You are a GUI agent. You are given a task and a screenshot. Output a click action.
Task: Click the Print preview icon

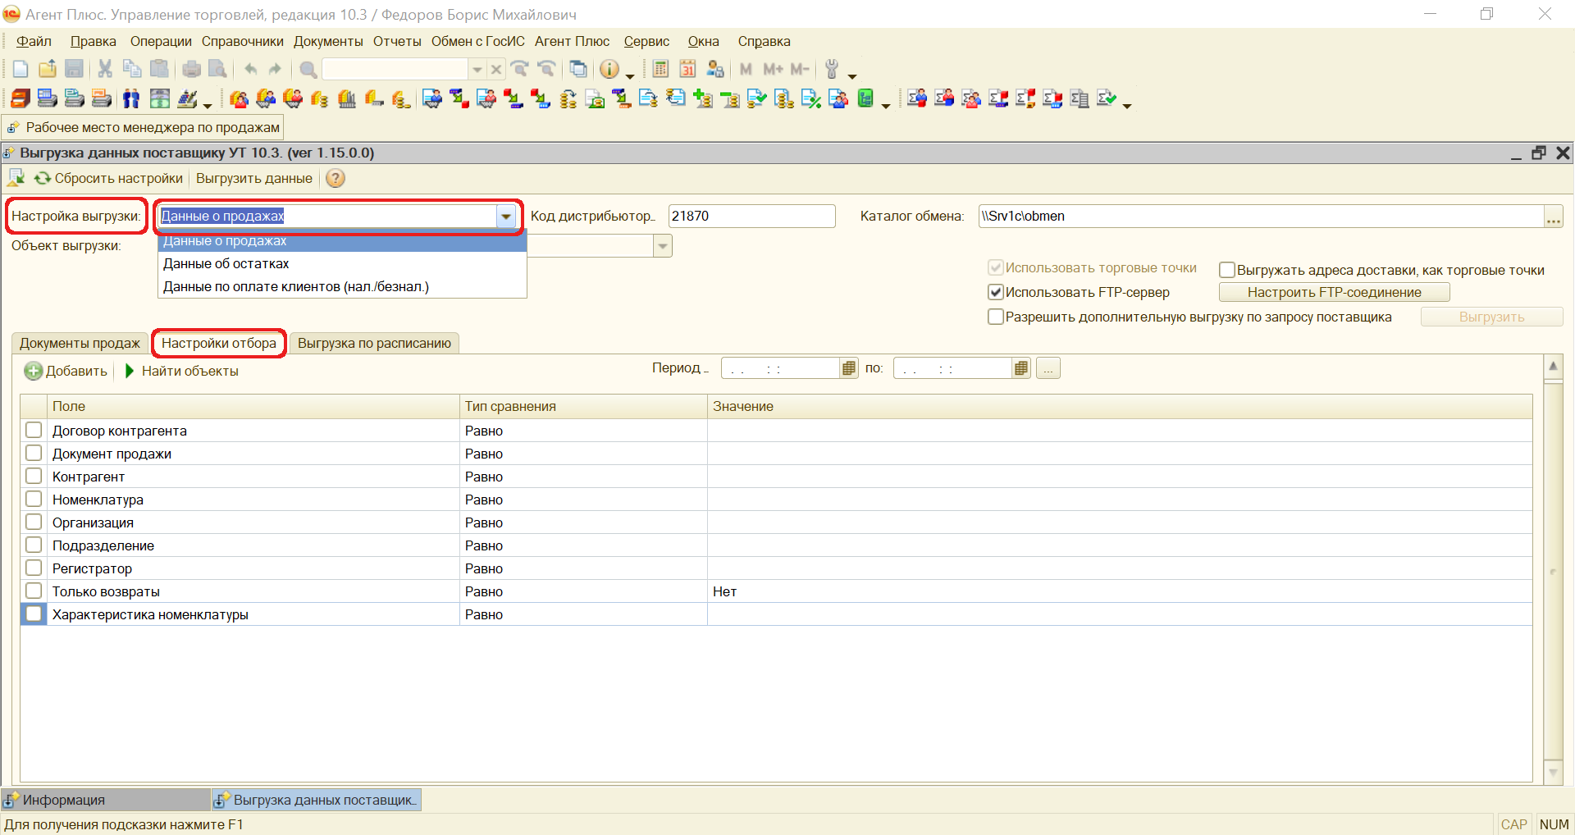point(217,70)
